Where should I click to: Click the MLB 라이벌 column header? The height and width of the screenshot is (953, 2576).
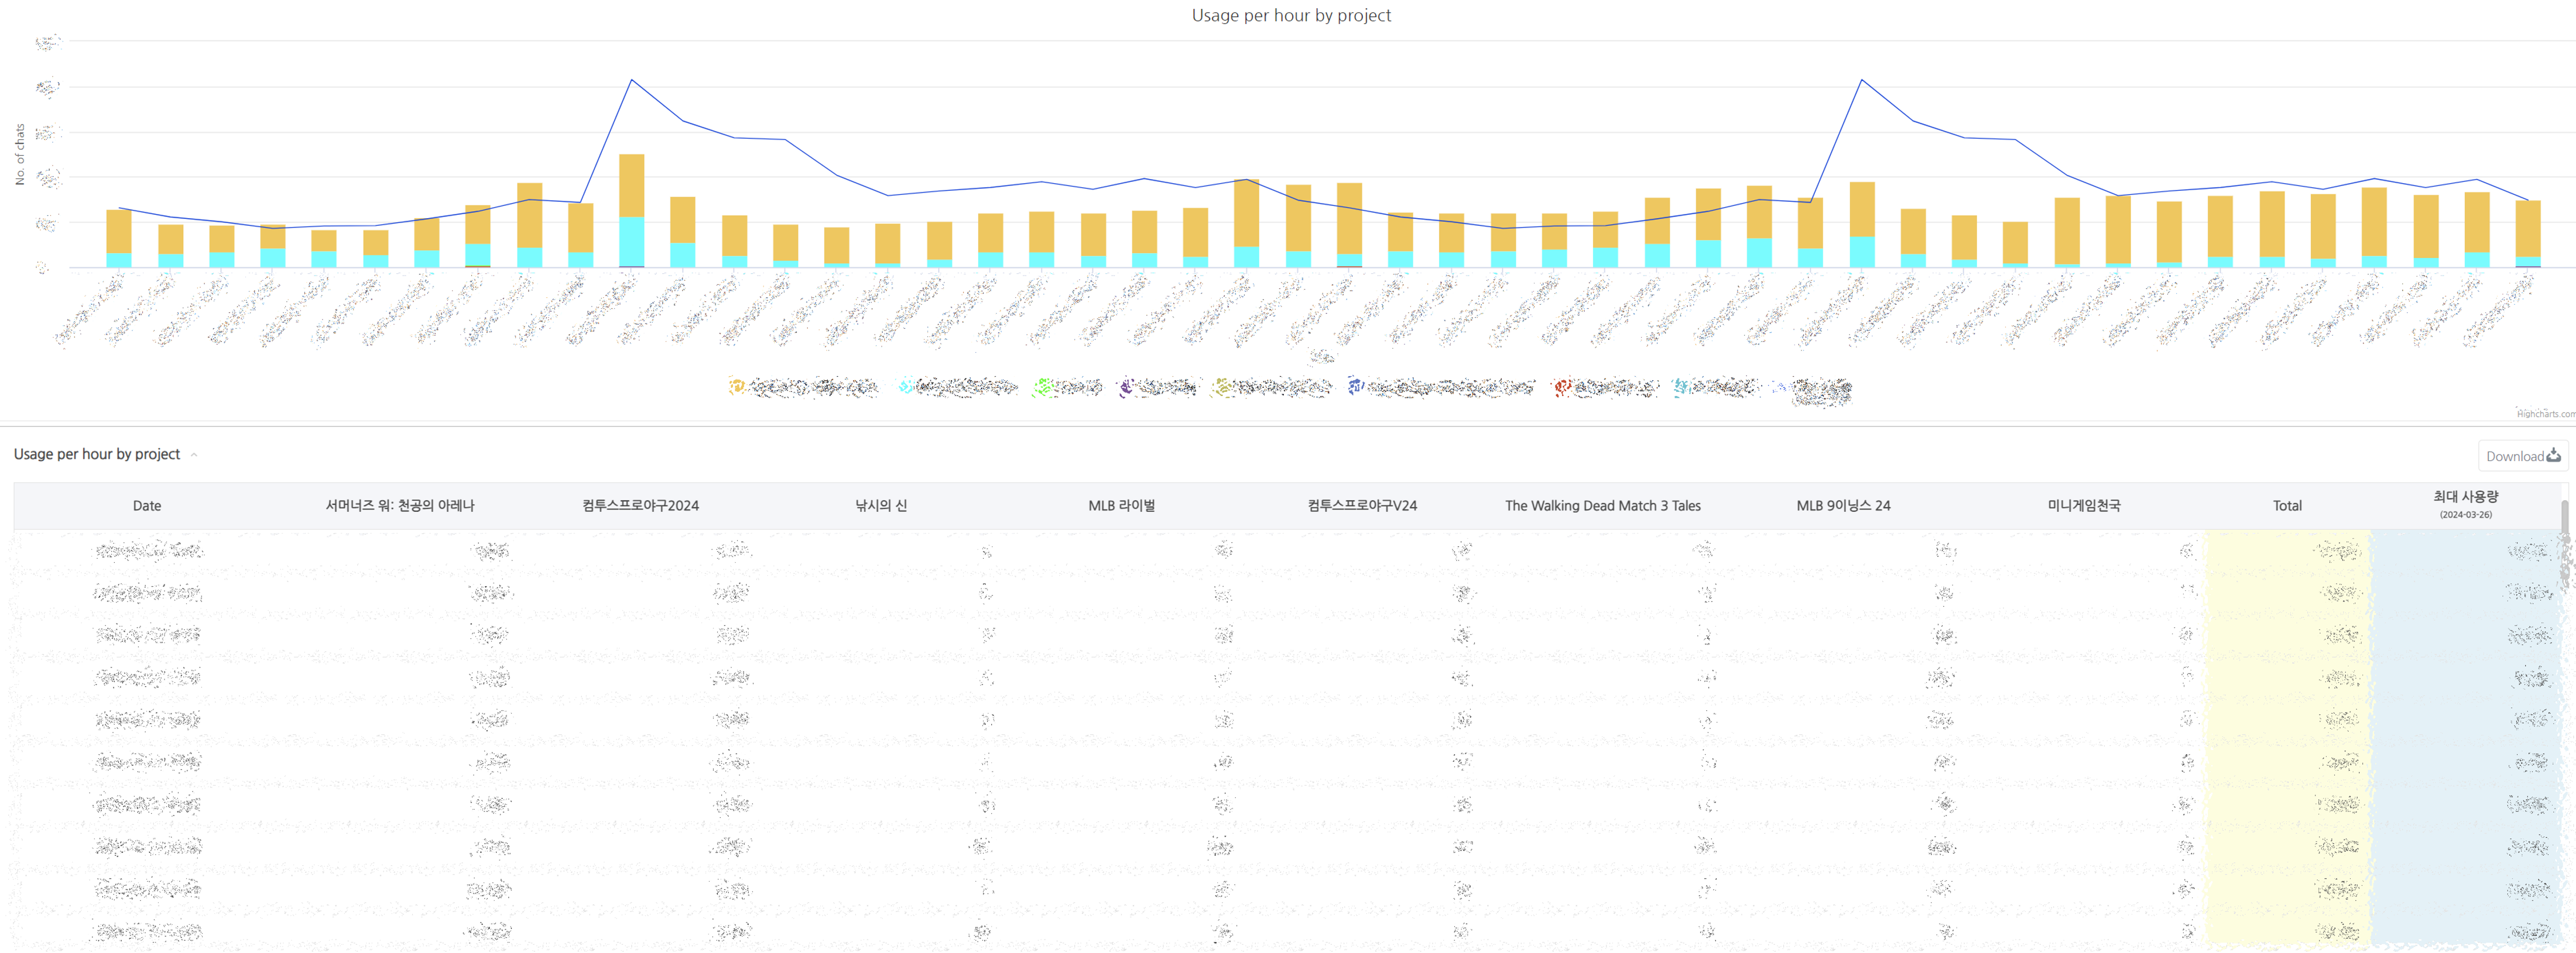[1122, 507]
